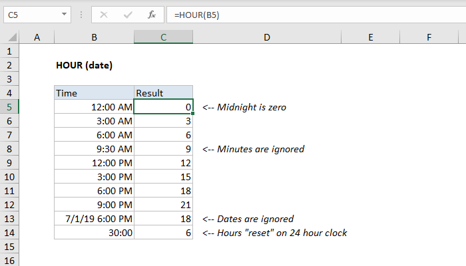
Task: Select cell with 3:00 PM
Action: click(95, 177)
